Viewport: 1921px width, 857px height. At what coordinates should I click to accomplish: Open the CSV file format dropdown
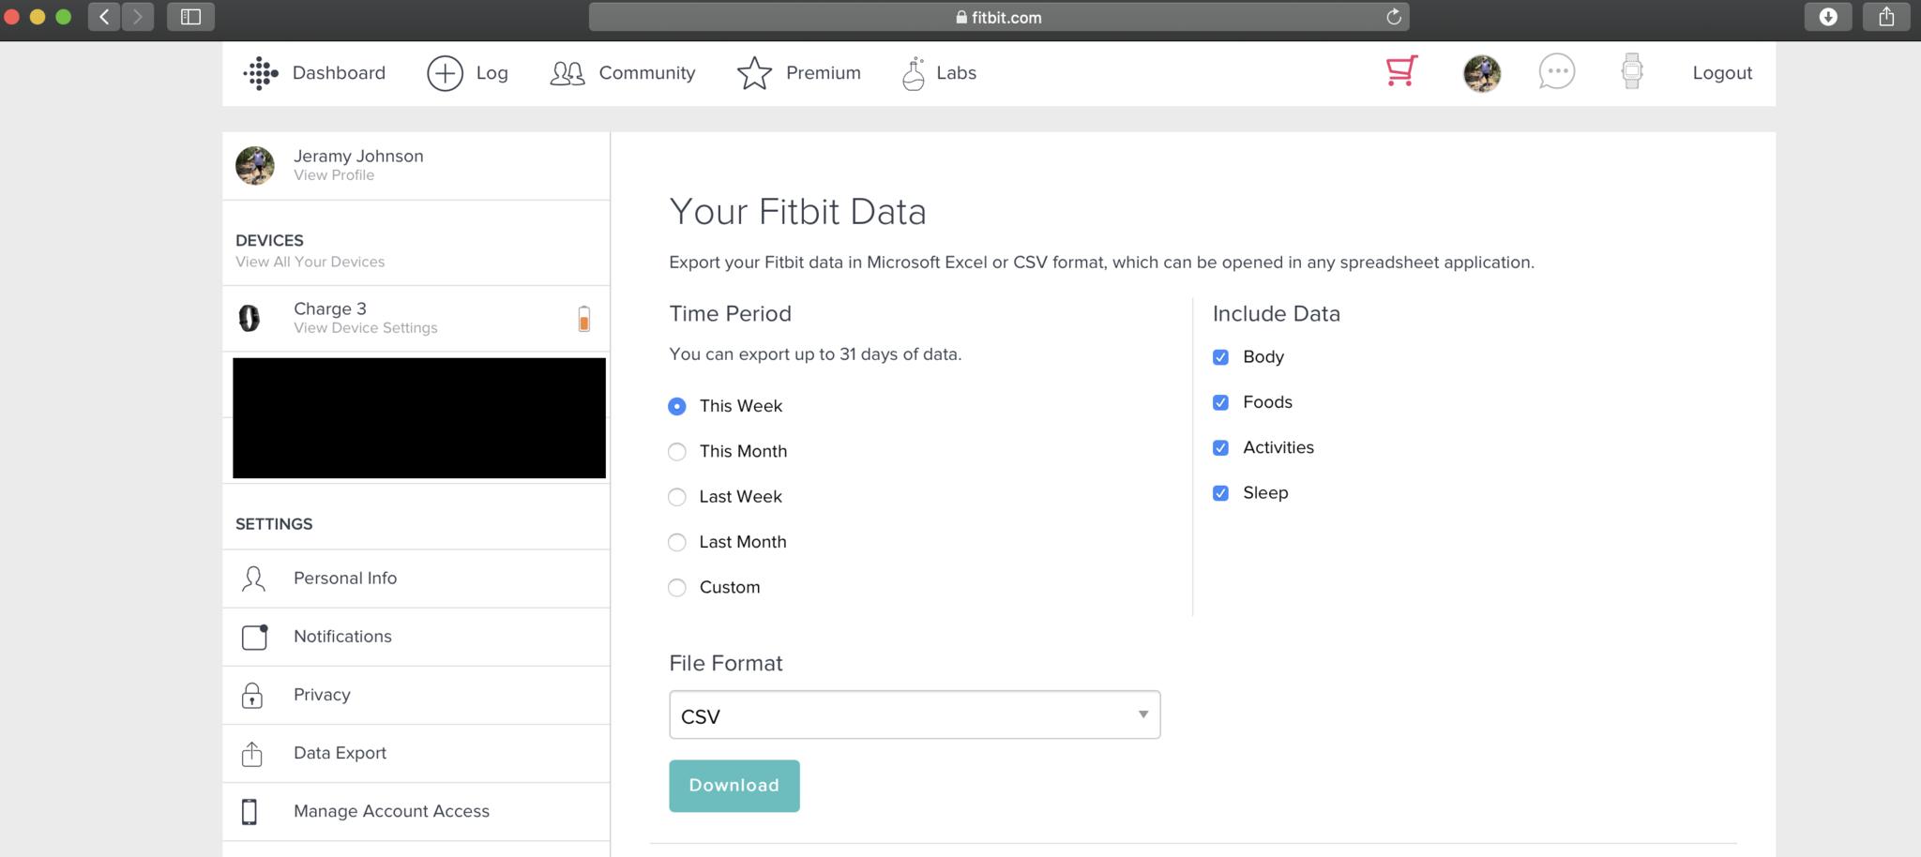[x=915, y=714]
